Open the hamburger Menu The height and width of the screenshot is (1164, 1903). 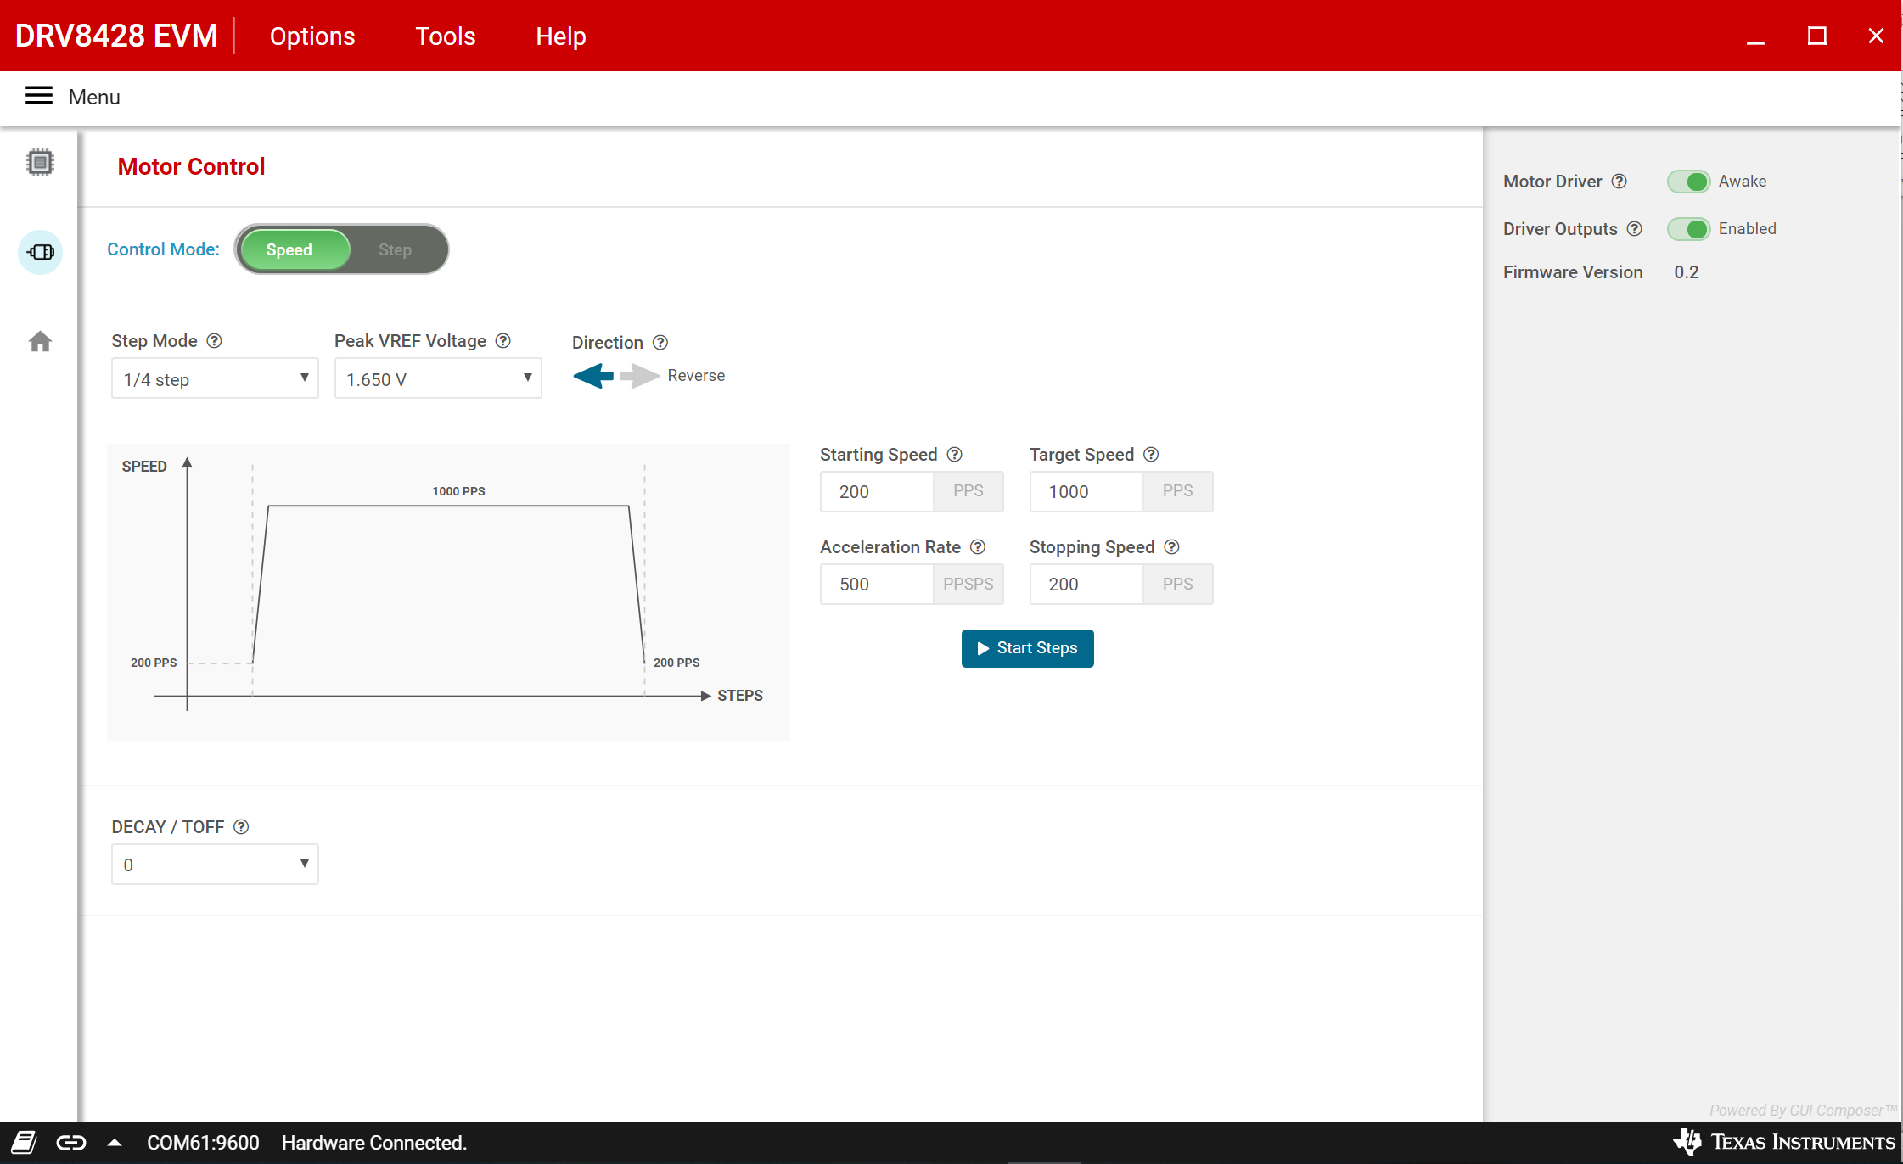38,96
